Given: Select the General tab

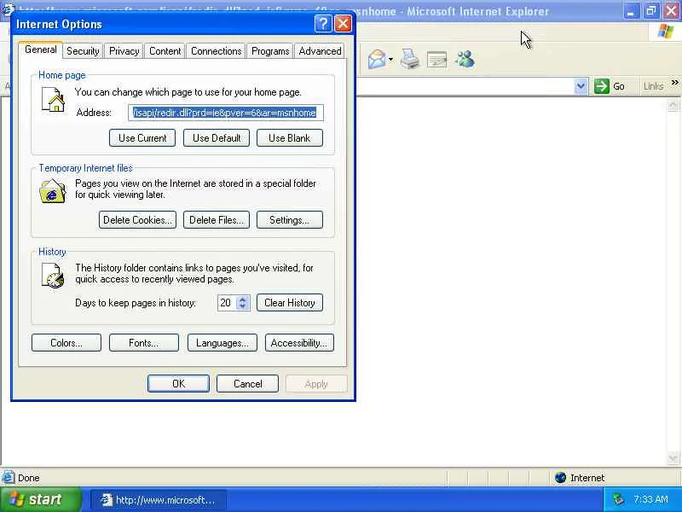Looking at the screenshot, I should coord(40,49).
